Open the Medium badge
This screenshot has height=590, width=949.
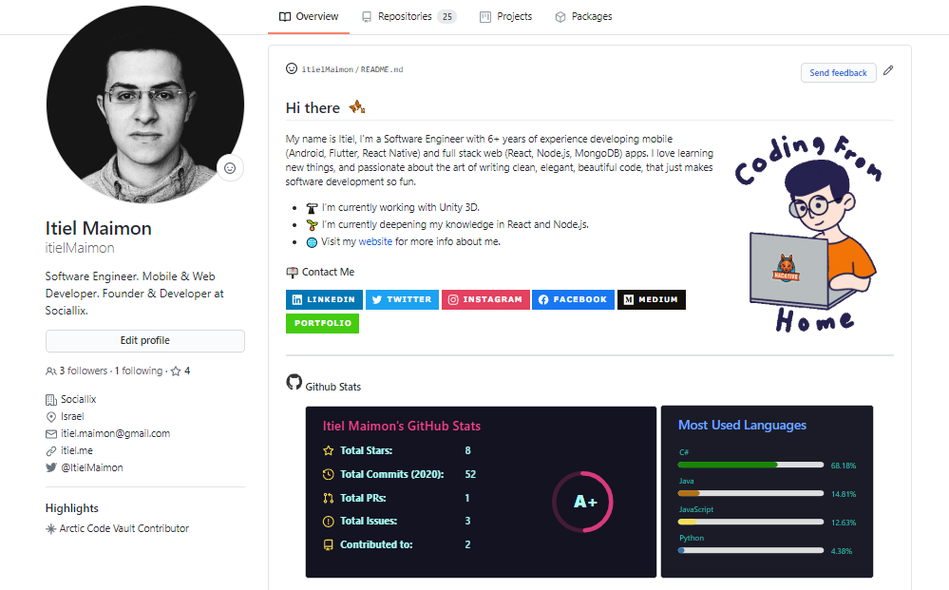point(652,299)
